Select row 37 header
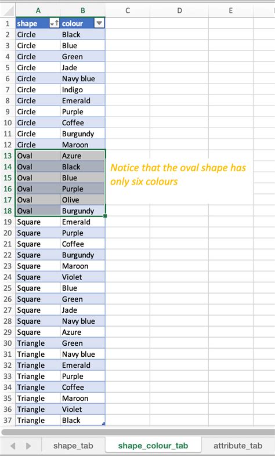 pyautogui.click(x=8, y=420)
